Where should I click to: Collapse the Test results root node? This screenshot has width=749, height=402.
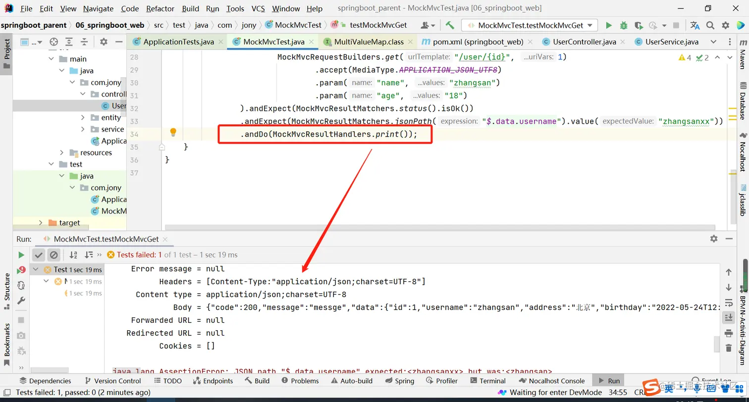point(36,269)
